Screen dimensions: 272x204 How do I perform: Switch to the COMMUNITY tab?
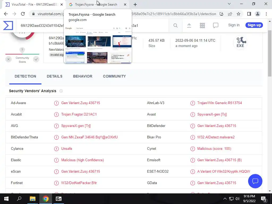(x=114, y=76)
